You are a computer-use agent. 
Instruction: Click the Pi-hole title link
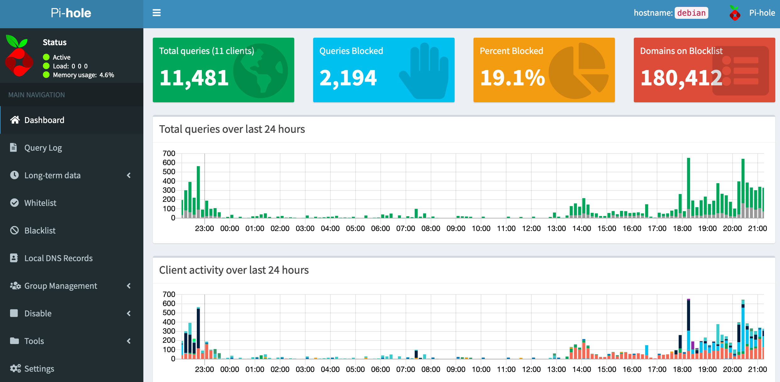pyautogui.click(x=71, y=13)
